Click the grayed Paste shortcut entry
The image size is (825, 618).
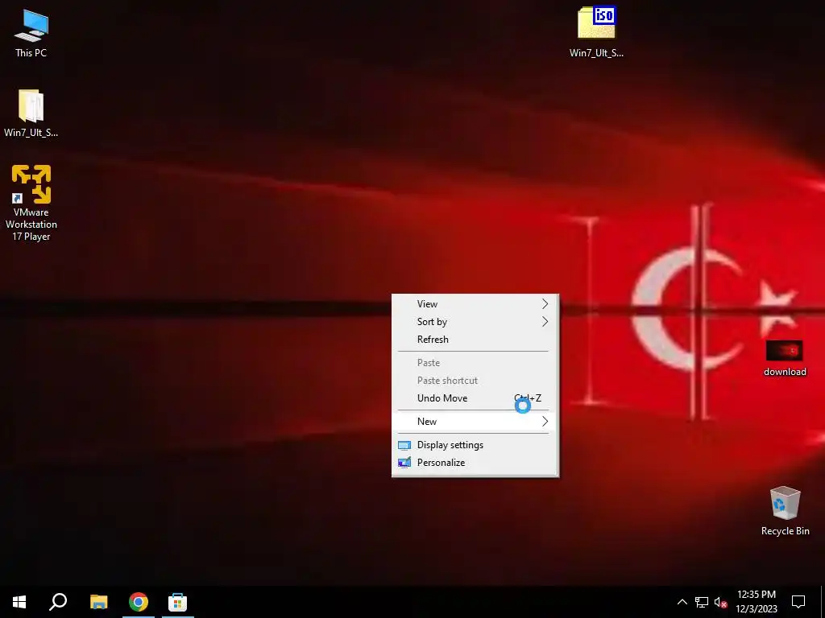click(x=475, y=381)
